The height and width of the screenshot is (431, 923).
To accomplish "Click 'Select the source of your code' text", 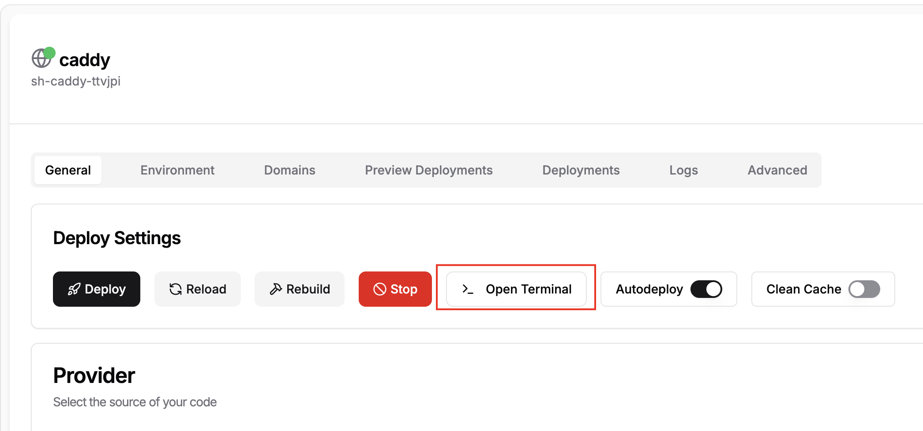I will (x=135, y=402).
